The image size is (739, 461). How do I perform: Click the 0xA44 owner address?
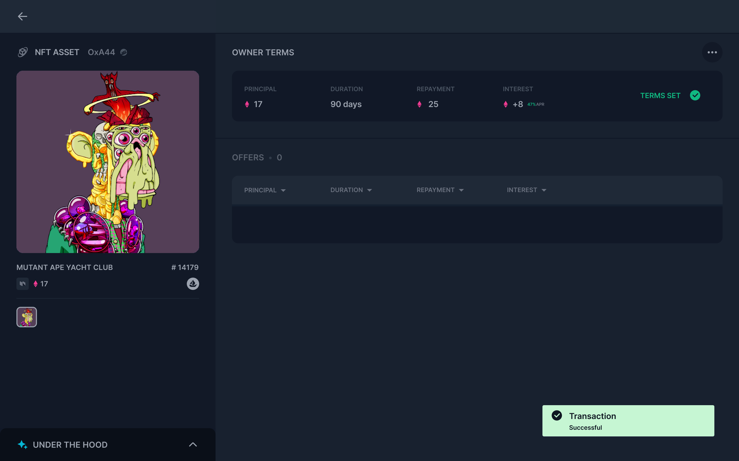click(x=101, y=53)
